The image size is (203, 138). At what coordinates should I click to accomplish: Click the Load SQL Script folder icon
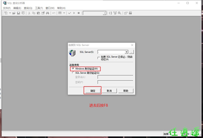click(14, 13)
